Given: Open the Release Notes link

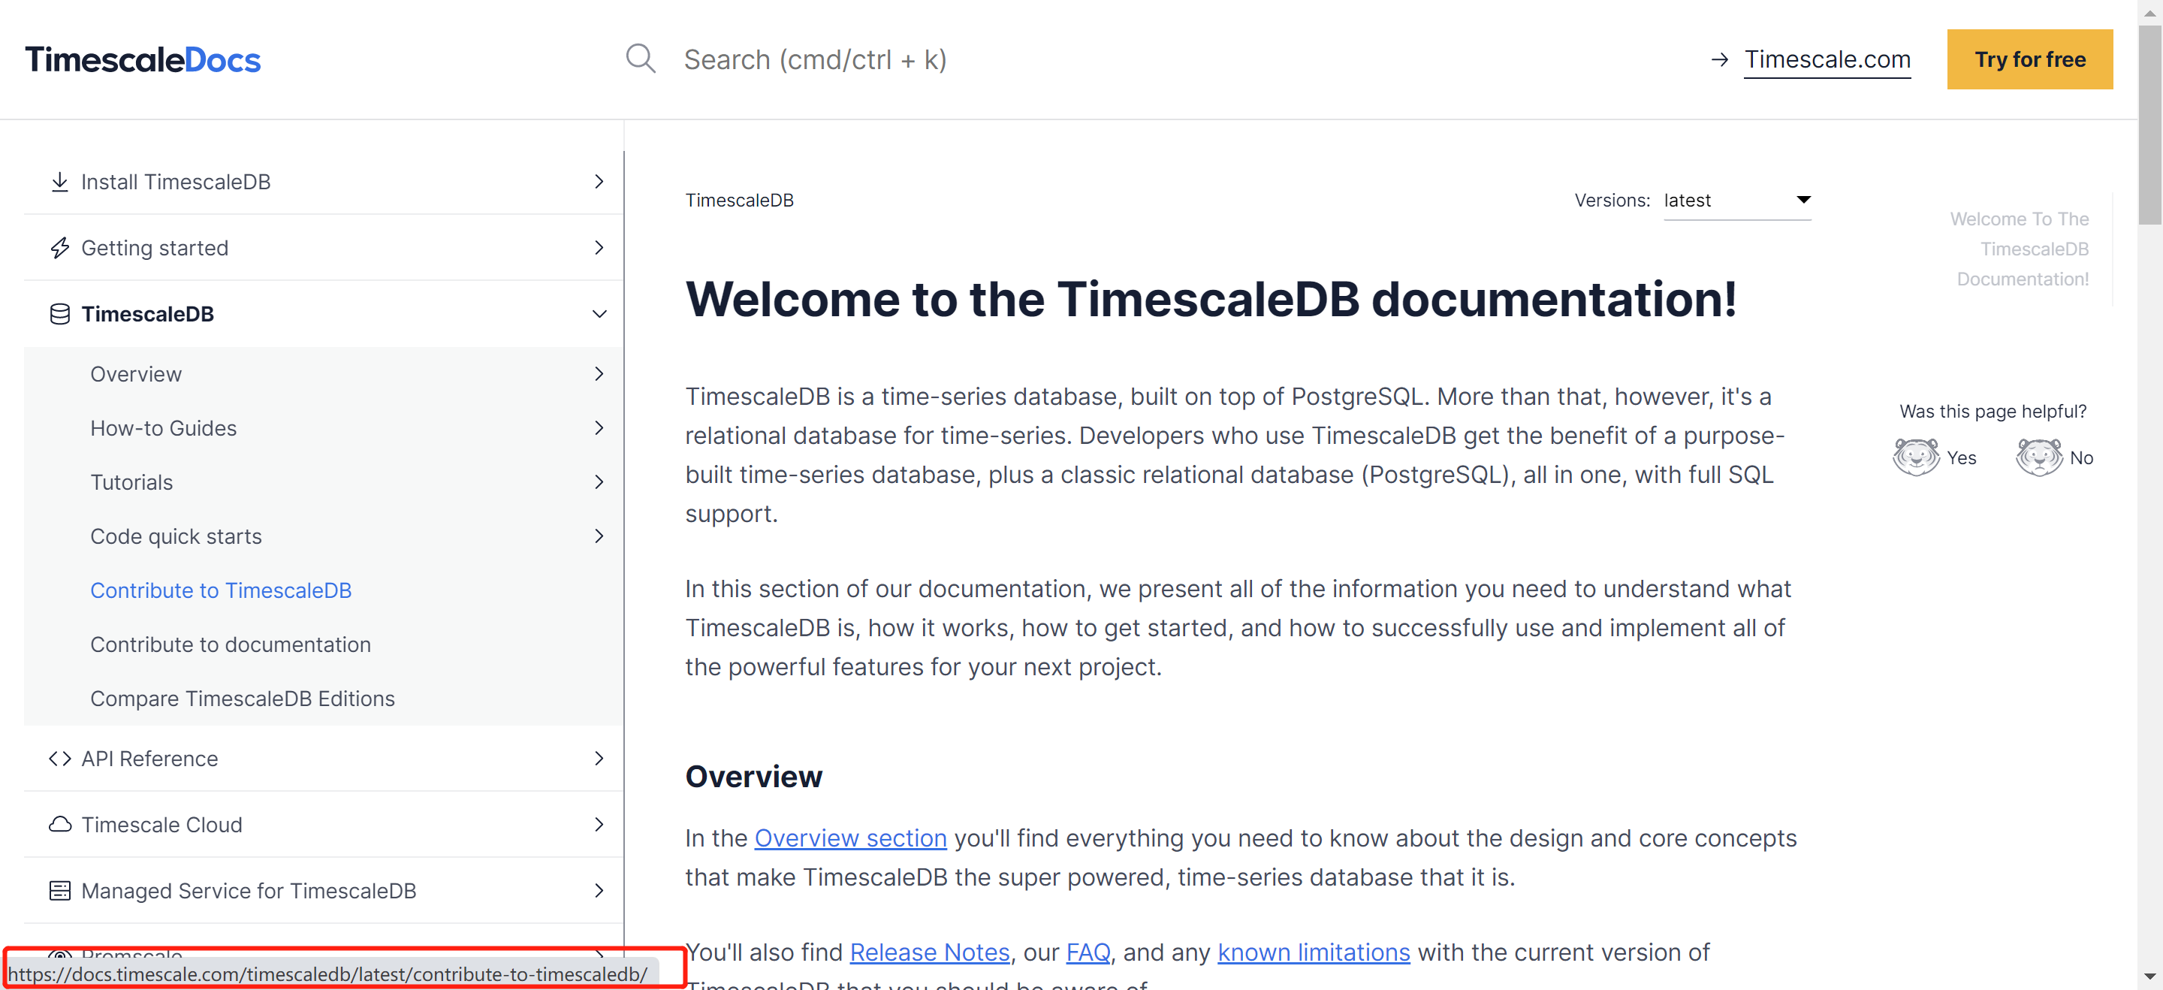Looking at the screenshot, I should pos(929,952).
